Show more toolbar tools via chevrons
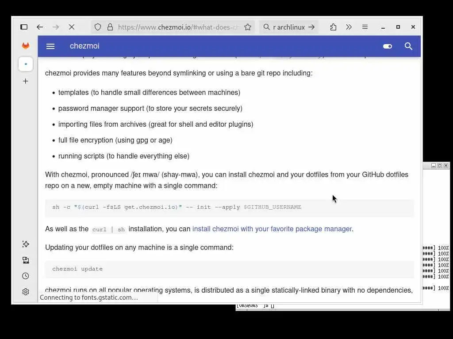Image resolution: width=453 pixels, height=339 pixels. pyautogui.click(x=349, y=27)
